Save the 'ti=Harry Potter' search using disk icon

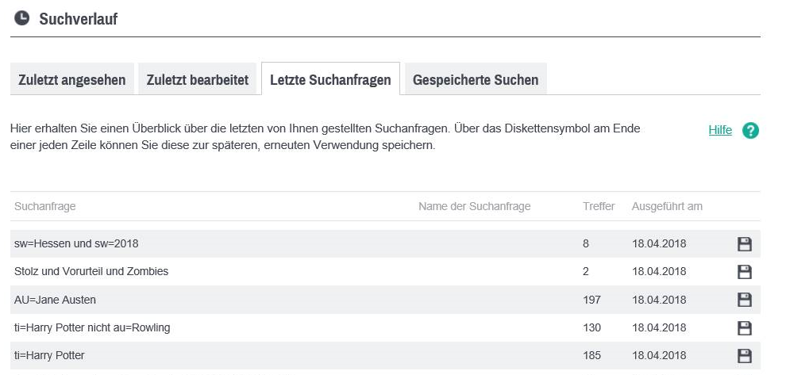click(744, 355)
